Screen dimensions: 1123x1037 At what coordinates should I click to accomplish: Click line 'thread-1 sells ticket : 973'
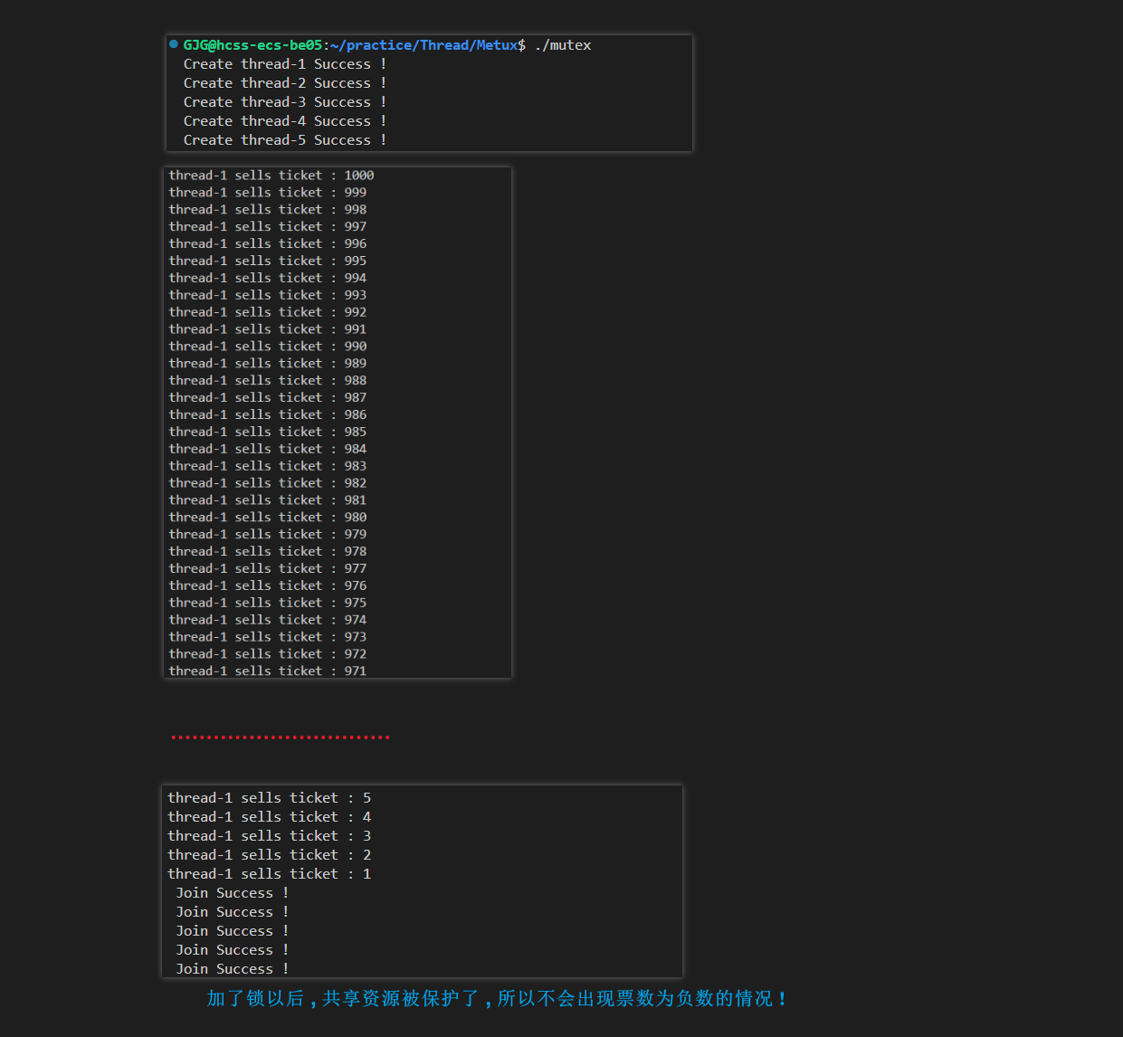click(268, 638)
